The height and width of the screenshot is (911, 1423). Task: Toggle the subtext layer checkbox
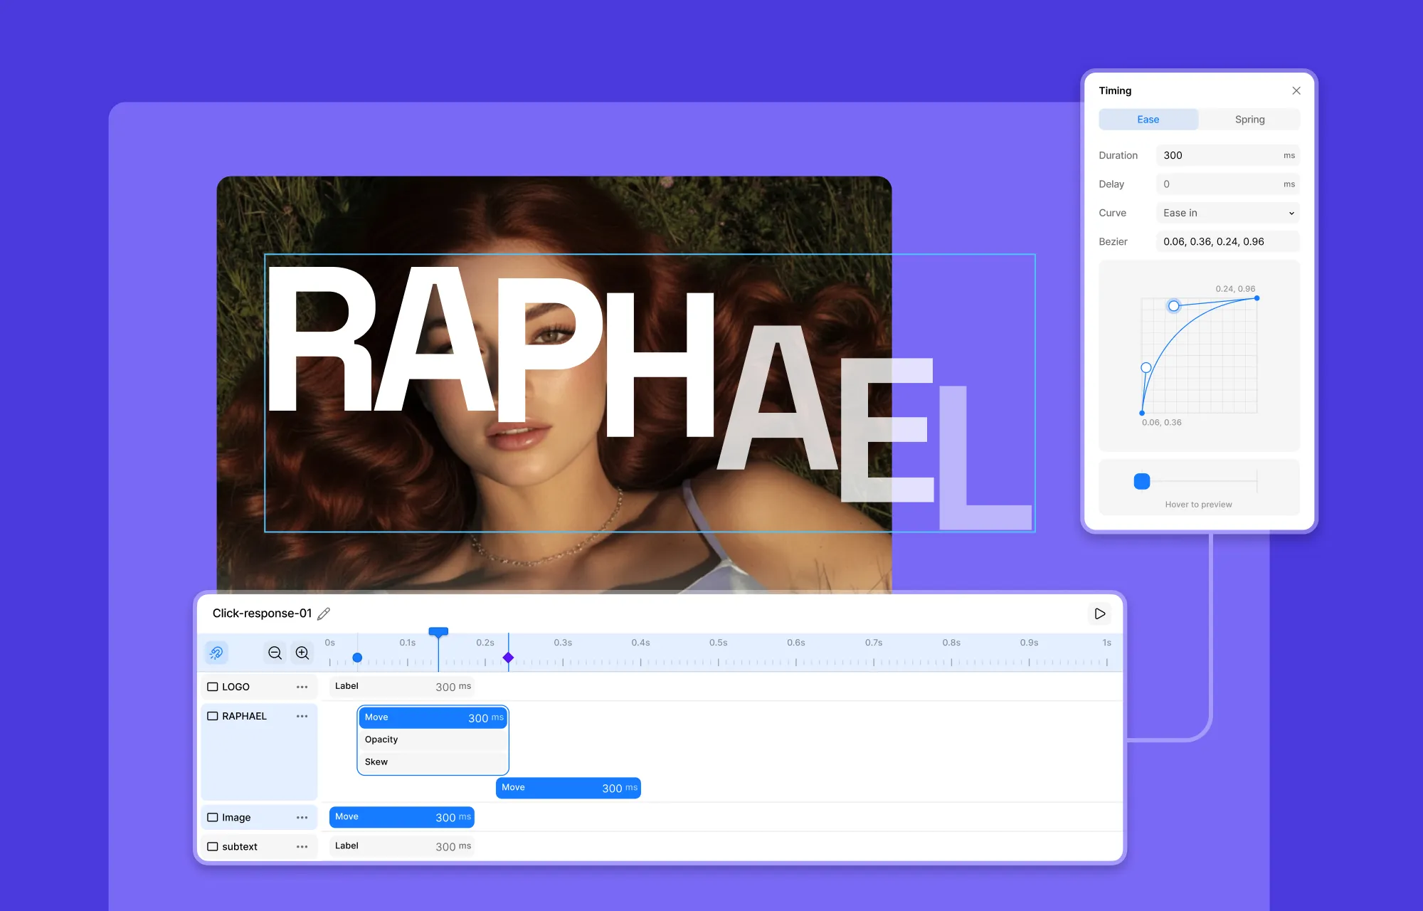pyautogui.click(x=212, y=846)
